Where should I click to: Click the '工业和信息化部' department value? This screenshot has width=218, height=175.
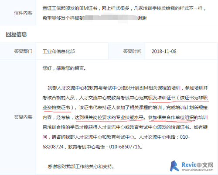tap(58, 51)
